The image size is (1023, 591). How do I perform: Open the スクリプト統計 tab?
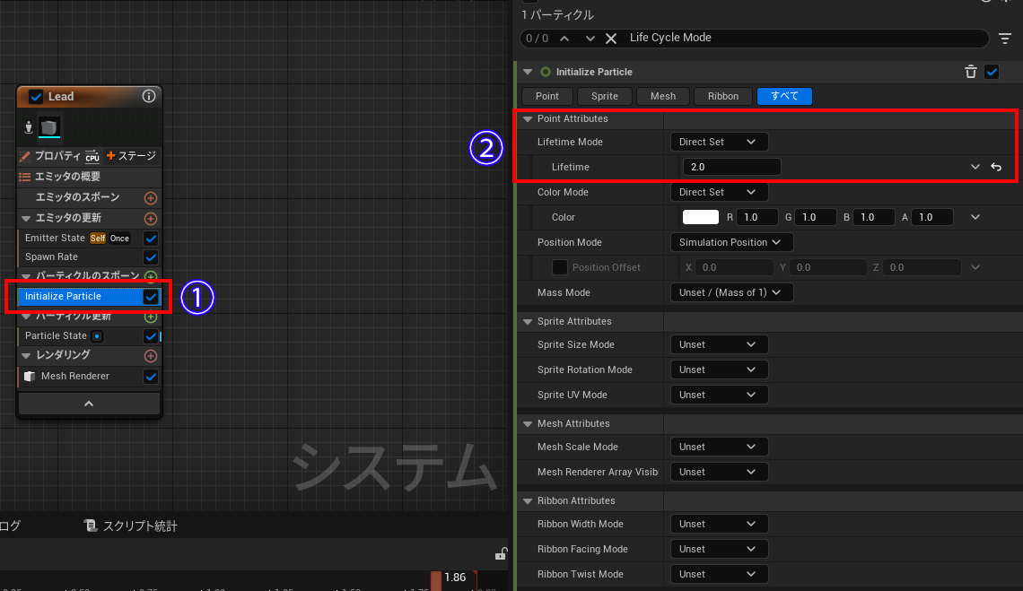tap(130, 526)
